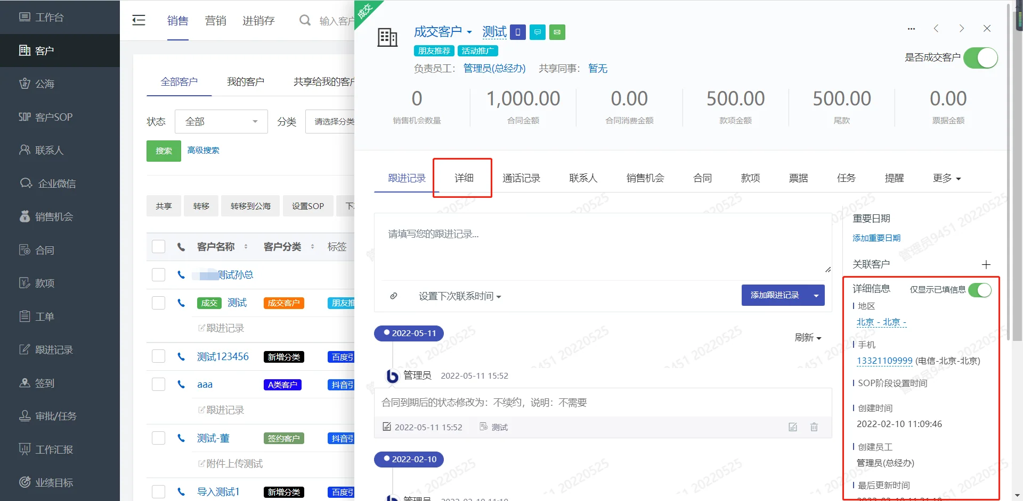Click the 添加重要日期 link
Image resolution: width=1023 pixels, height=501 pixels.
point(876,238)
